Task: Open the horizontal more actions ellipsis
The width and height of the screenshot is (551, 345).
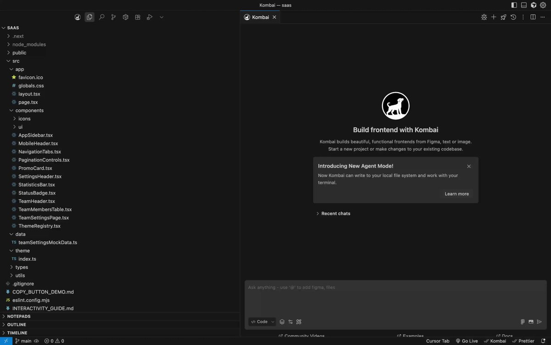Action: click(543, 17)
